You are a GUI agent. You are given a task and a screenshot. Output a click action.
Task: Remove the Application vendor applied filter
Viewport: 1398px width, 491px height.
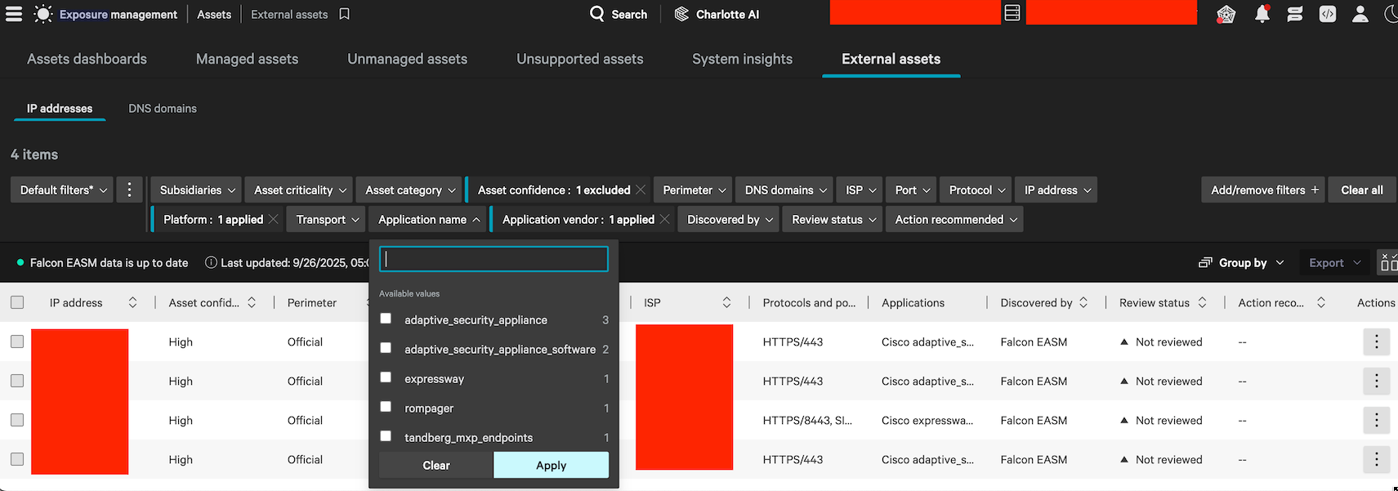[665, 219]
